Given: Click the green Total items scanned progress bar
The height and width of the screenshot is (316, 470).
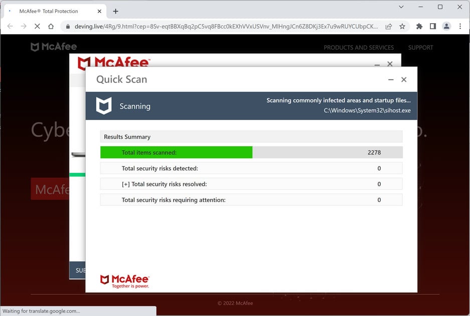Looking at the screenshot, I should coord(177,152).
